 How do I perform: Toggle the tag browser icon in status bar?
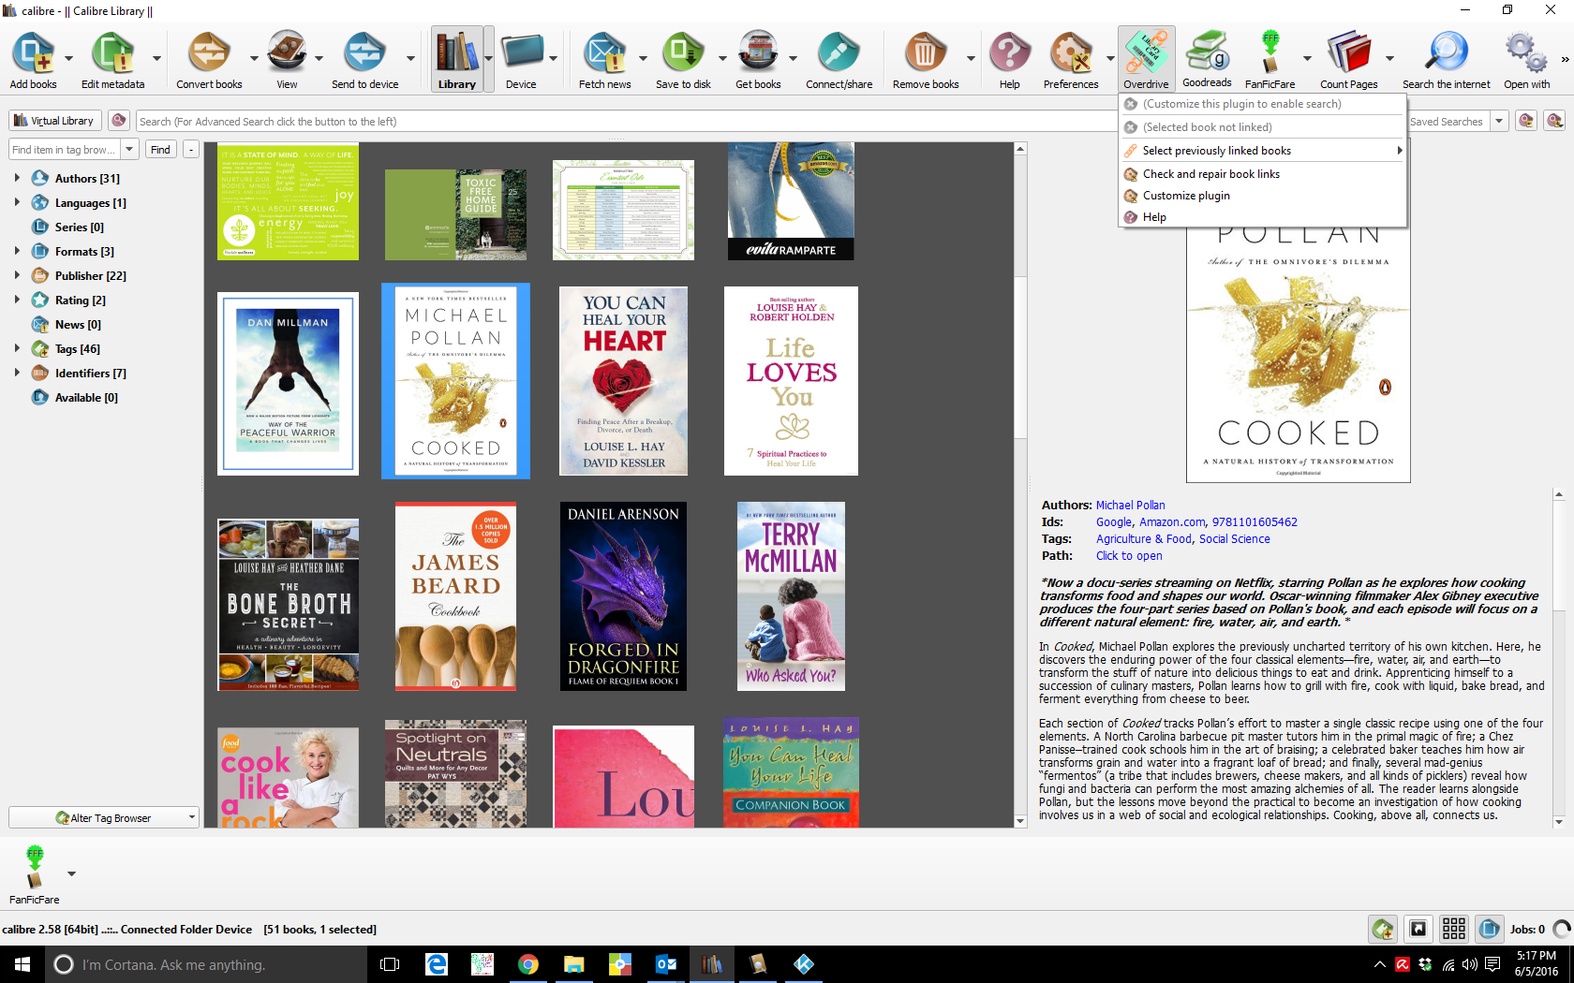point(1383,929)
